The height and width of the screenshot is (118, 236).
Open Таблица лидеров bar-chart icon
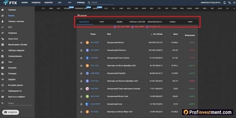coord(3,50)
